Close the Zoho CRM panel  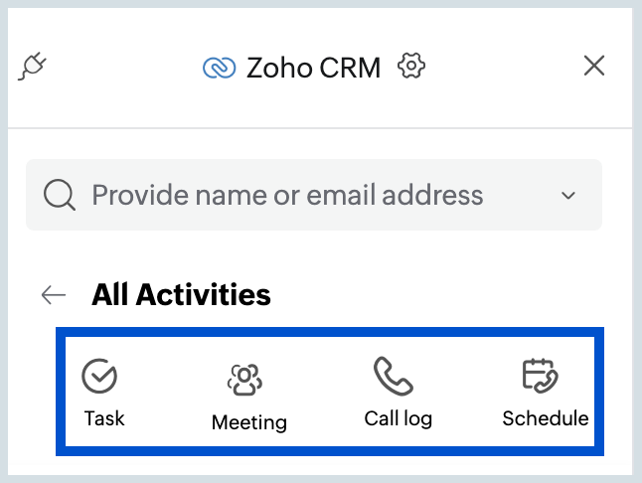pos(594,66)
